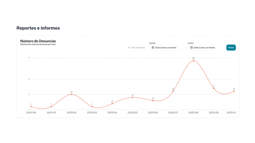The width and height of the screenshot is (255, 143).
Task: Select the 2024/09 data point of 1
Action: (x=31, y=107)
